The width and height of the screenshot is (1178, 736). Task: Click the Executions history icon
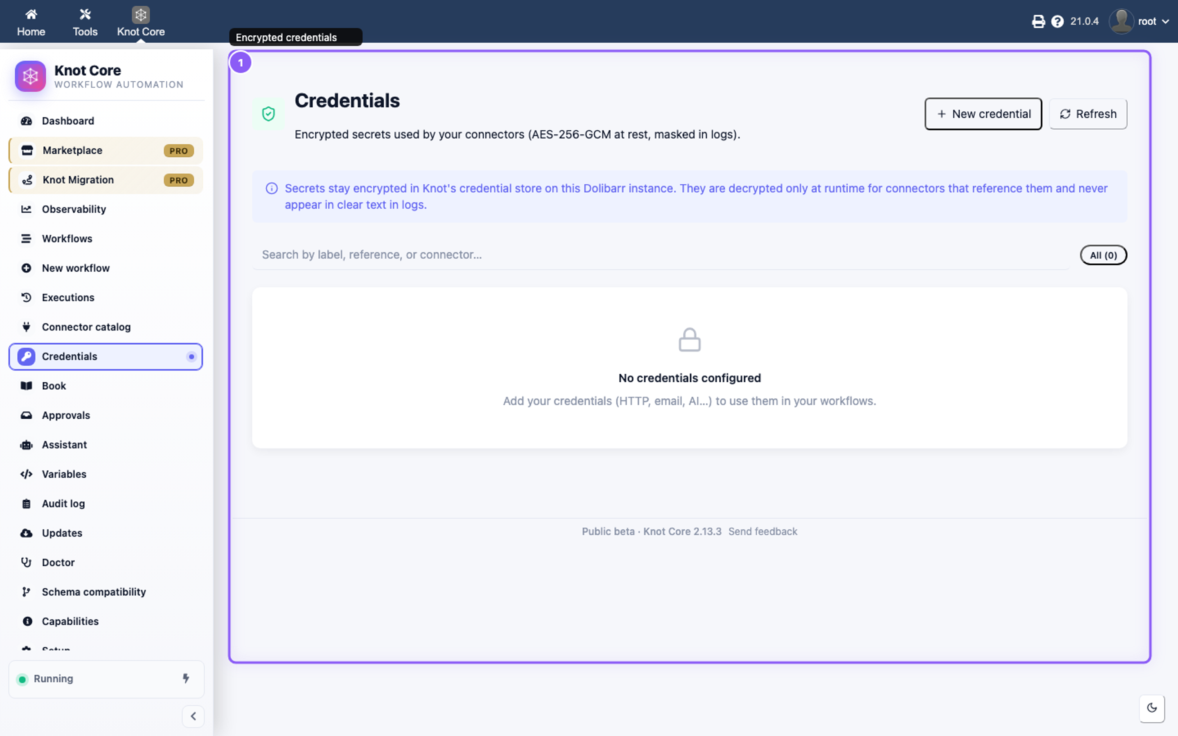26,297
